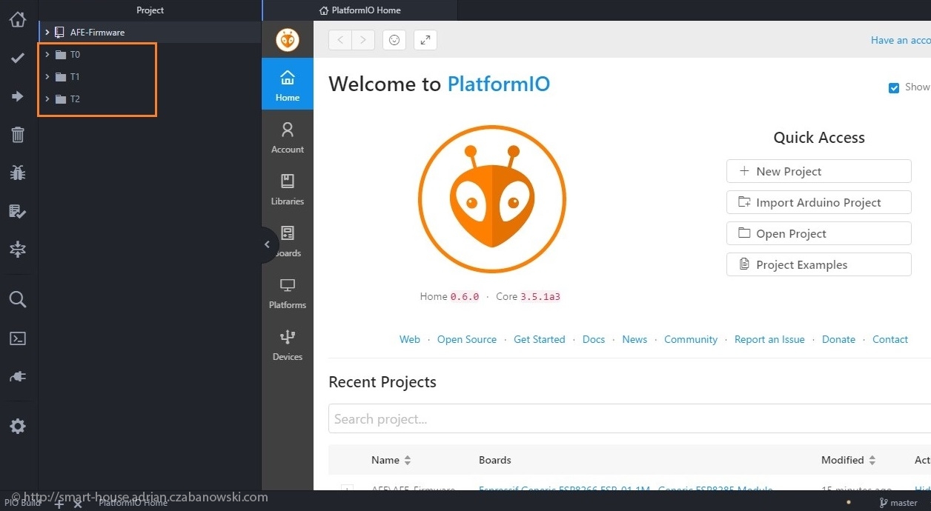Open the terminal icon in the left toolbar
931x511 pixels.
pos(18,338)
